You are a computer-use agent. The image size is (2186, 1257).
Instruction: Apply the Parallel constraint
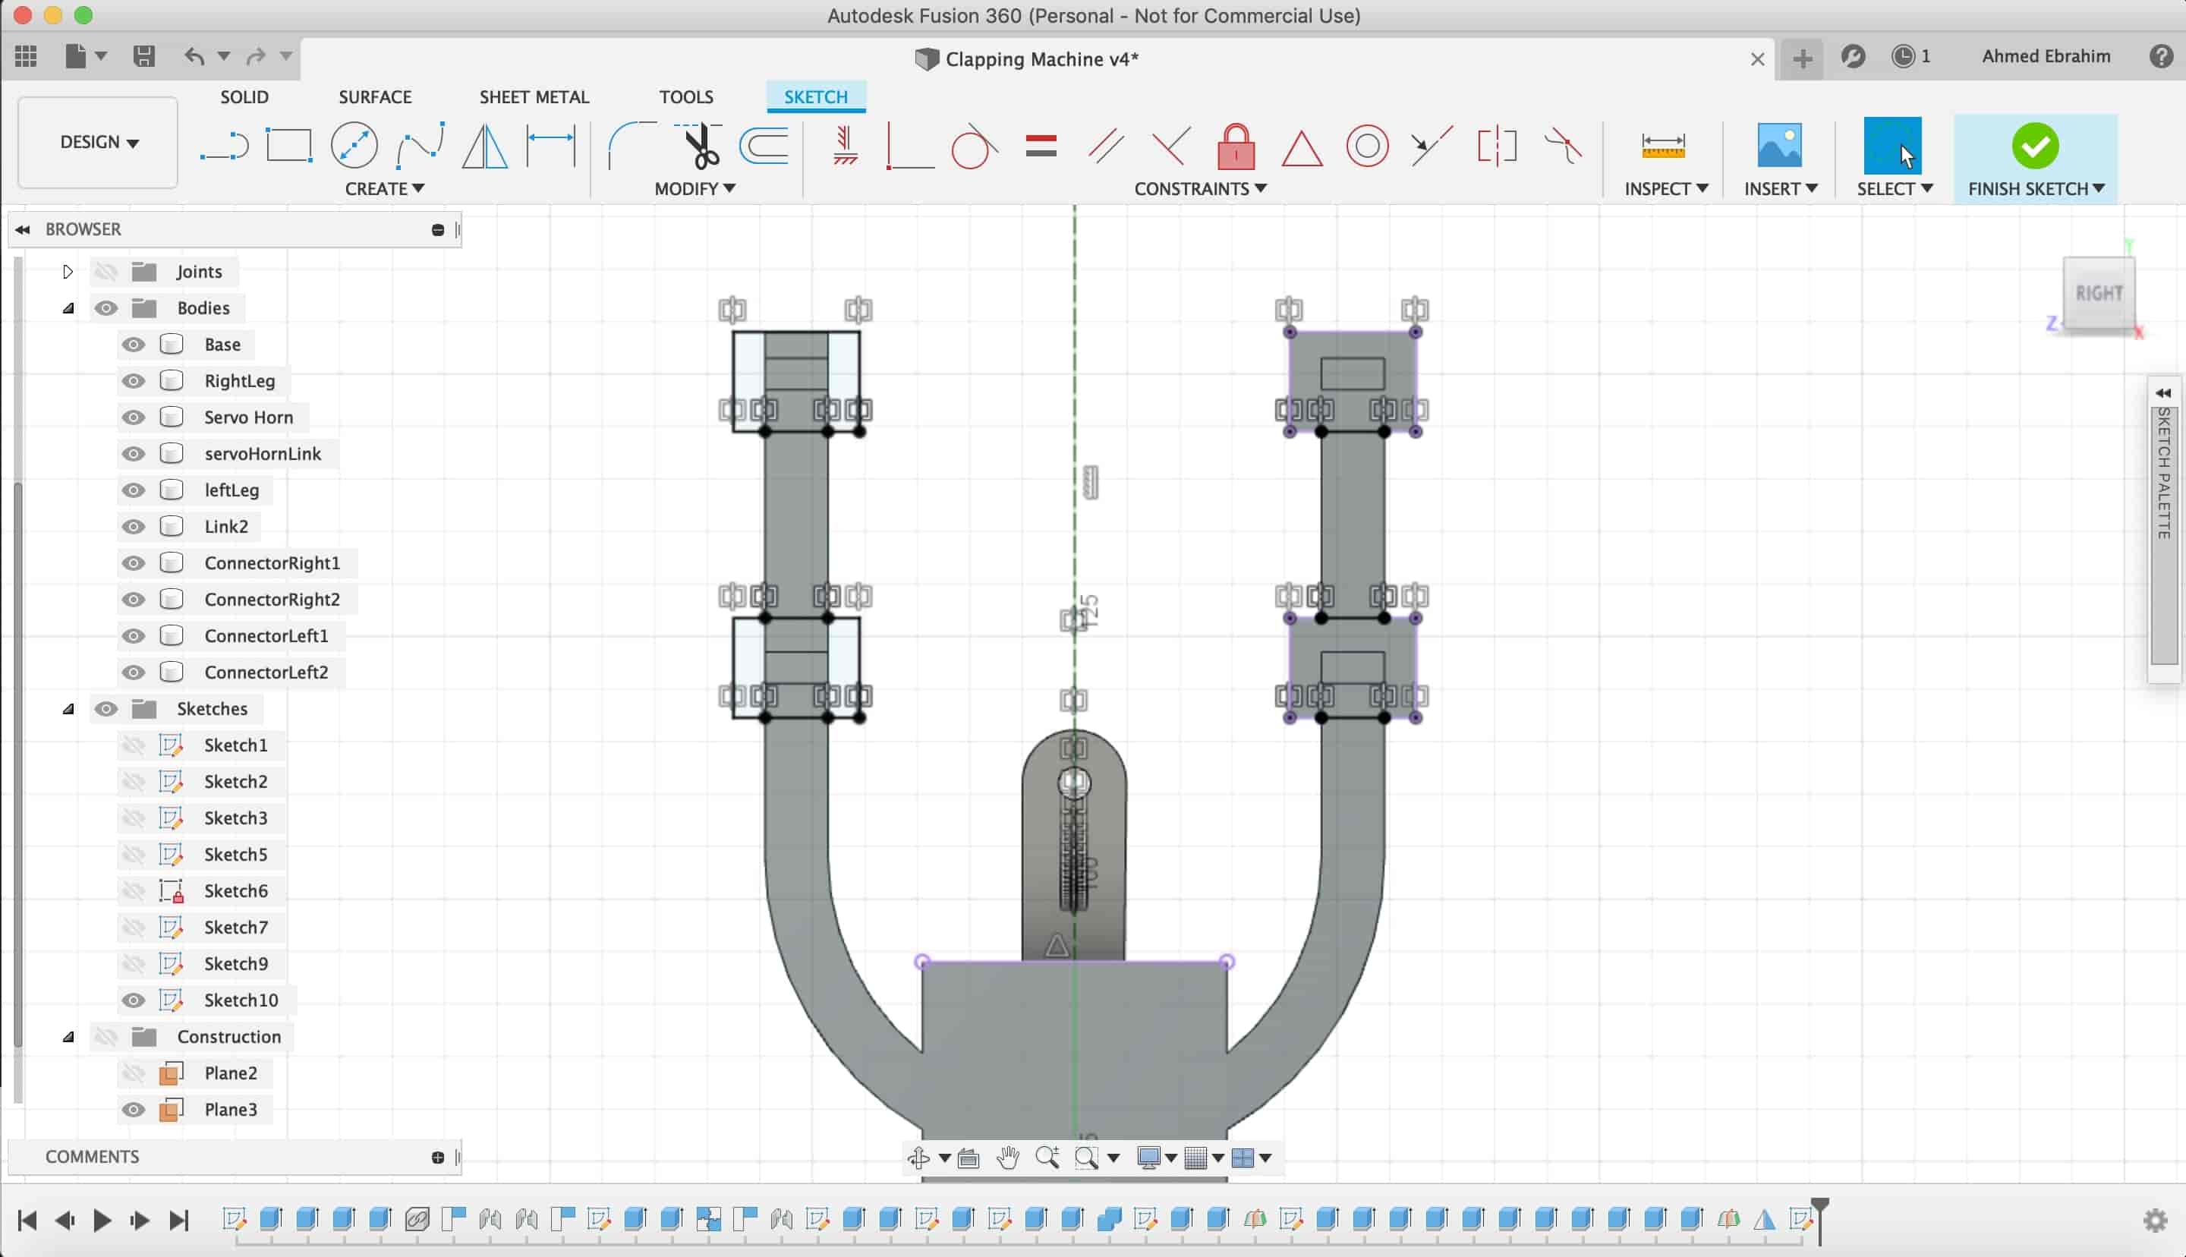click(1105, 145)
